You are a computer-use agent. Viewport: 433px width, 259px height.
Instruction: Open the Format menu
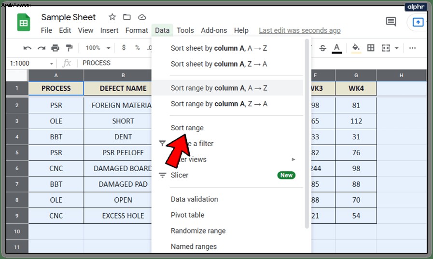pos(137,30)
